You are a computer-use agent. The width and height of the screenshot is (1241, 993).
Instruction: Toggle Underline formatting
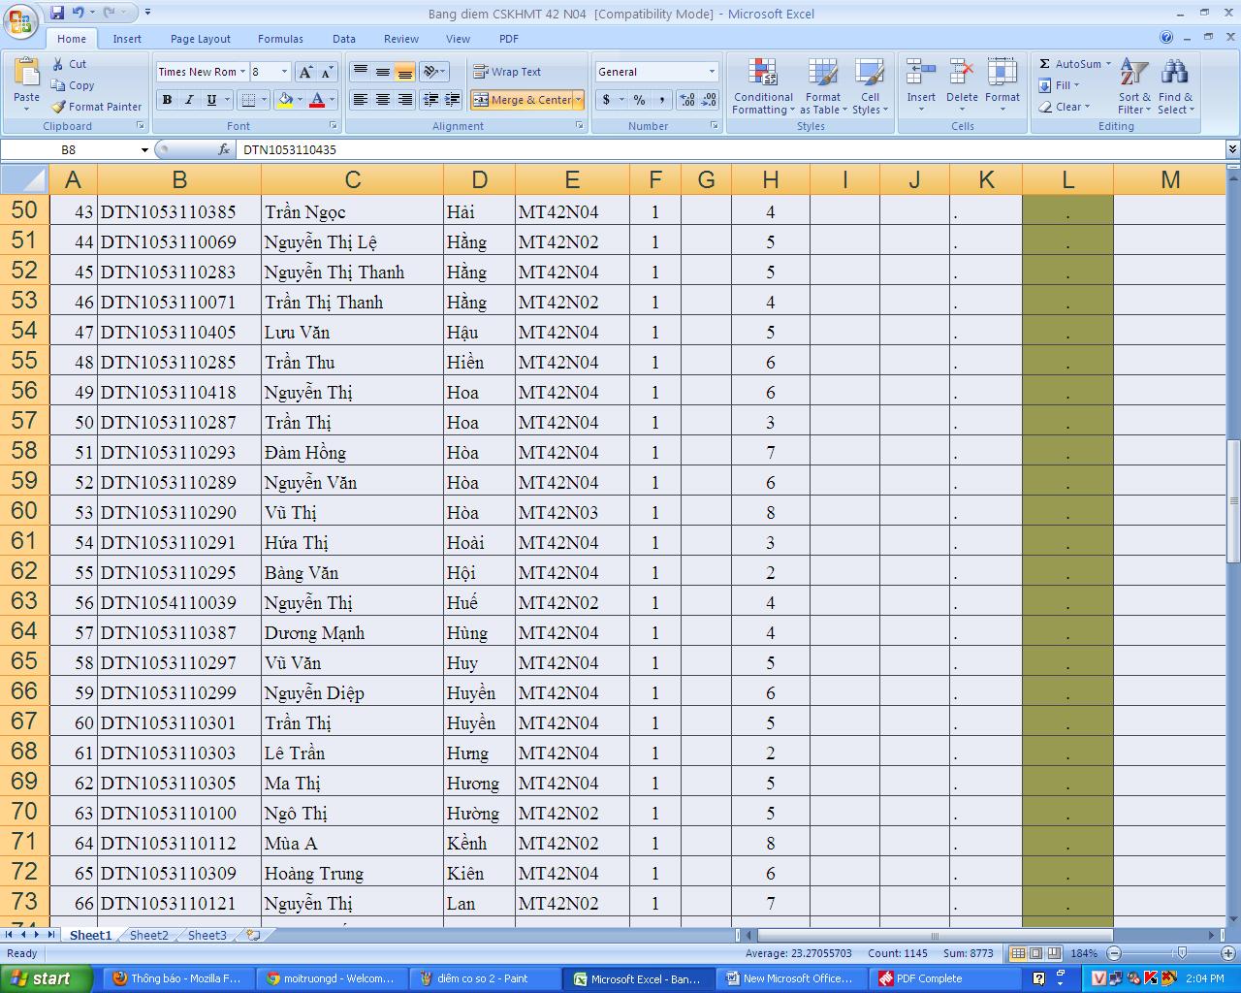211,100
